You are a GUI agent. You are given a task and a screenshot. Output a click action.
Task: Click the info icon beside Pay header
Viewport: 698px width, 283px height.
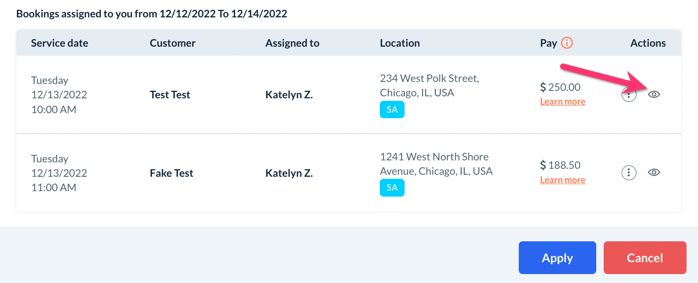(x=566, y=43)
